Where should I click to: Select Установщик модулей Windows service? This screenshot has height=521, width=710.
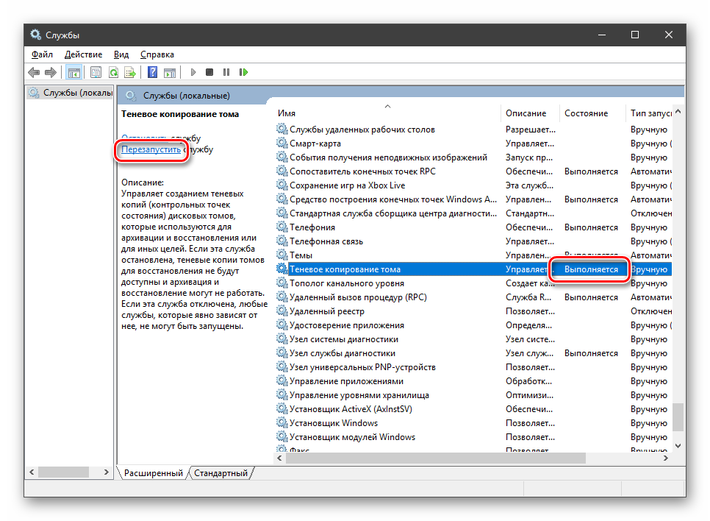tap(473, 437)
